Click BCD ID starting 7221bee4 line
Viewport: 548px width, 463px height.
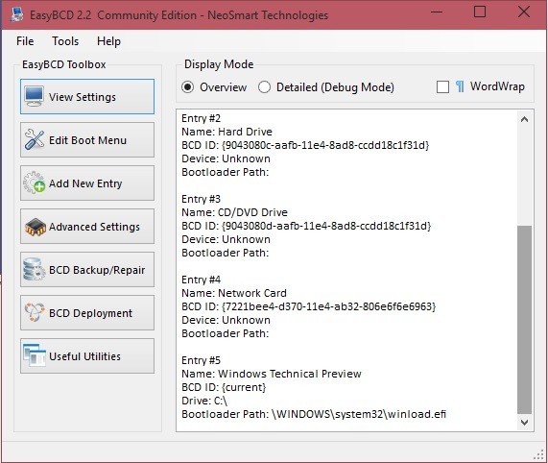click(x=309, y=306)
